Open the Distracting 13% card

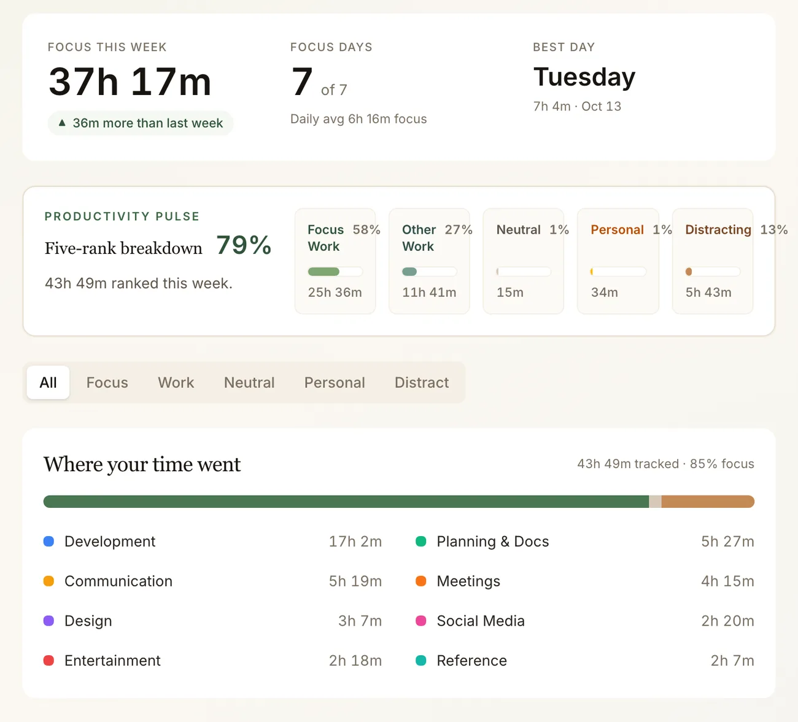(713, 261)
